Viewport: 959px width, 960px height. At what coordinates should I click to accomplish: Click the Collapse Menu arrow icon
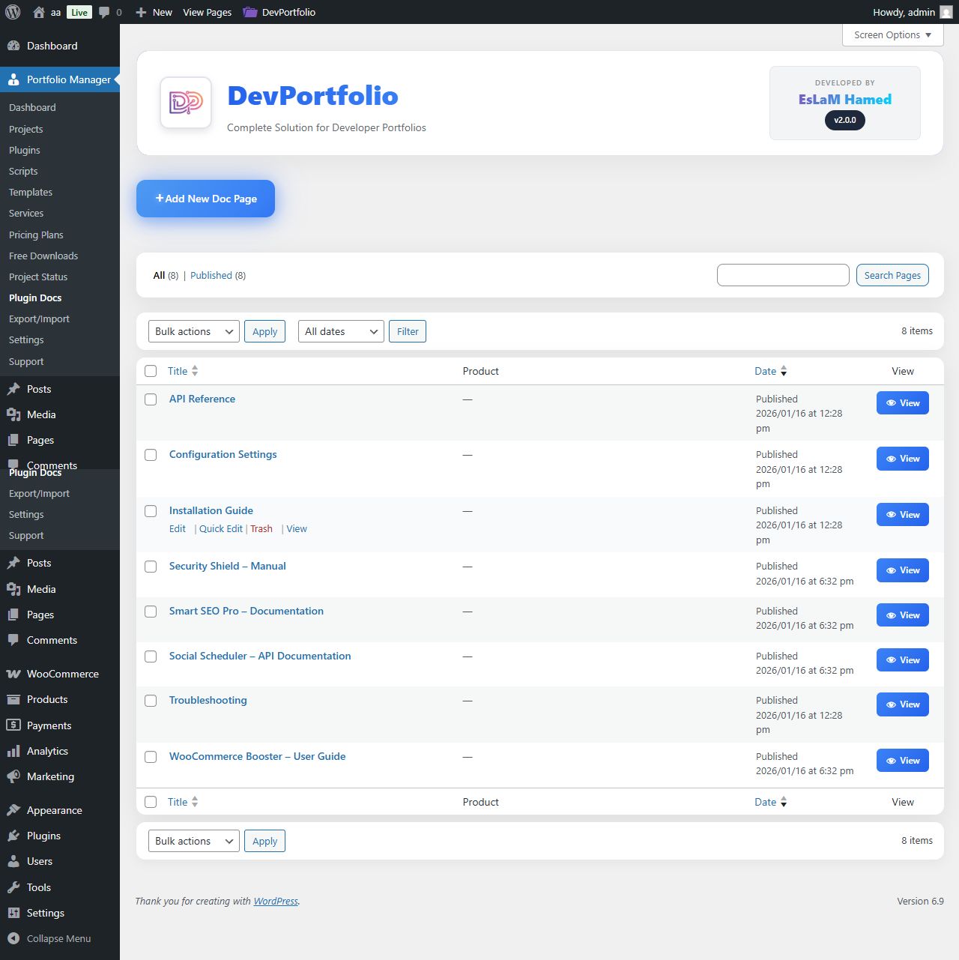[13, 938]
